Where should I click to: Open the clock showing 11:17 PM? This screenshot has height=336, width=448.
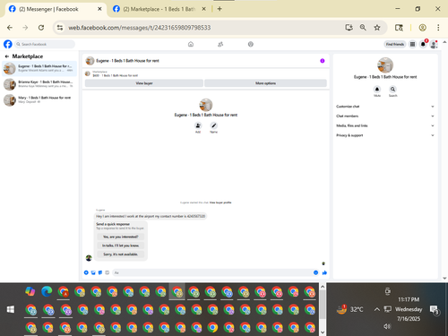coord(409,299)
